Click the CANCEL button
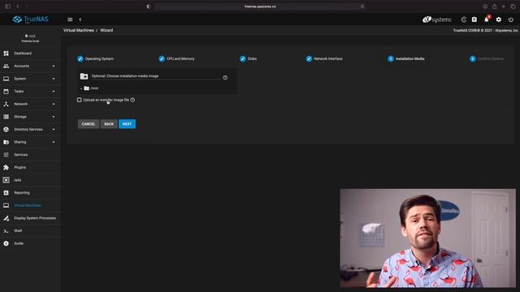The image size is (520, 292). (89, 124)
